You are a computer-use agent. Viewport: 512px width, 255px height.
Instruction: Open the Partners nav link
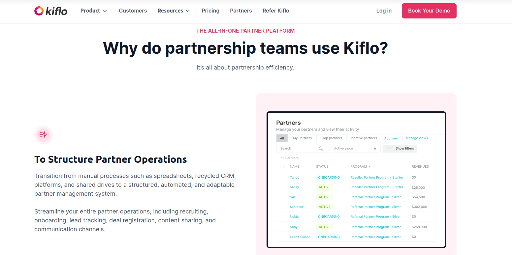pyautogui.click(x=241, y=11)
